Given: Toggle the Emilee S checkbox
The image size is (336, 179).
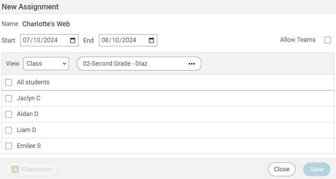Looking at the screenshot, I should click(x=9, y=146).
